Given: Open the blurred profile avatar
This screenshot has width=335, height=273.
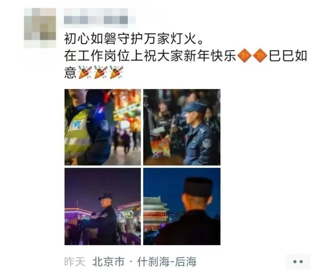Looking at the screenshot, I should (40, 28).
